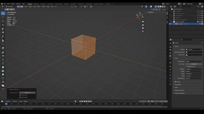Select the Loop Cut tool
The width and height of the screenshot is (204, 114).
[3, 60]
